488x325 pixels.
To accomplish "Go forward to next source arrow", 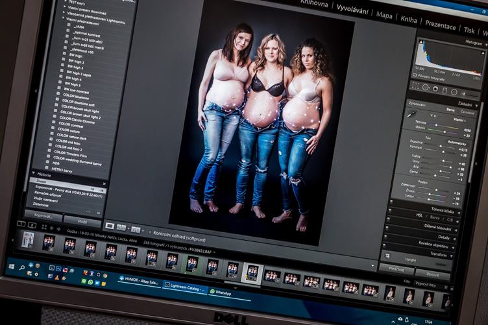I will pos(58,229).
